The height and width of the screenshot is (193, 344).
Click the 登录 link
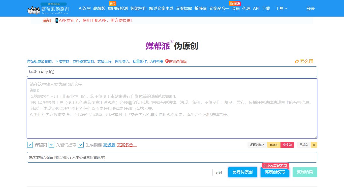311,9
